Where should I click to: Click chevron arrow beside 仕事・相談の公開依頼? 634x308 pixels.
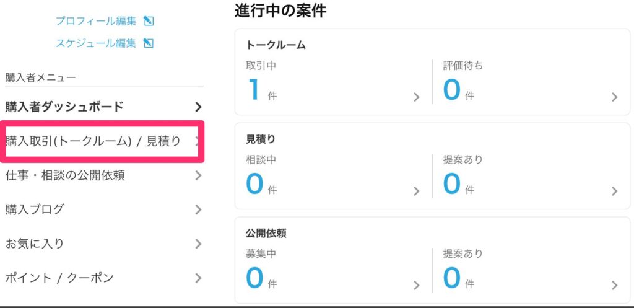click(198, 175)
